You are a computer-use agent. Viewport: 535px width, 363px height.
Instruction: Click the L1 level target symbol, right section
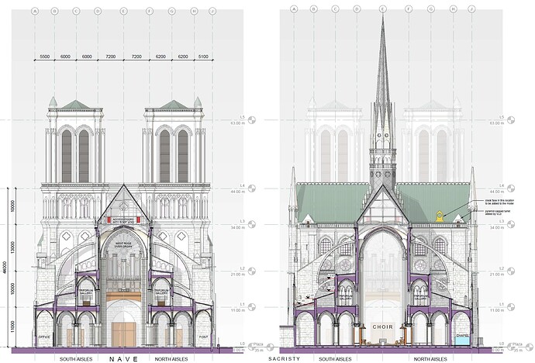tap(511, 307)
